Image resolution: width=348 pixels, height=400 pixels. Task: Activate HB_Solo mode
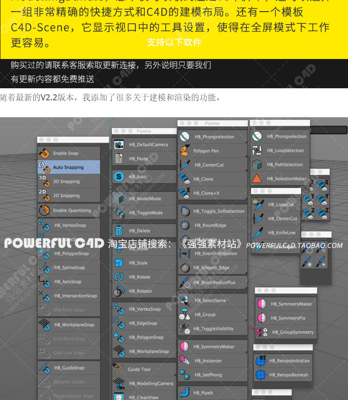(x=144, y=177)
